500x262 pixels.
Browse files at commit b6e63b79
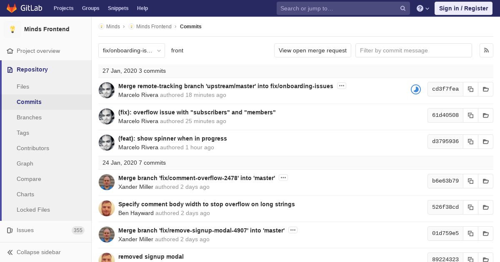(486, 181)
